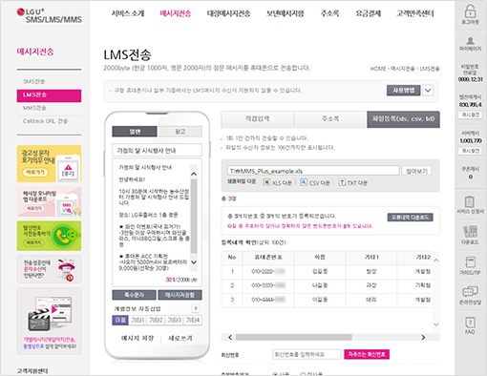
Task: Expand the notice box chevron next to 사용방법
Action: pyautogui.click(x=428, y=91)
